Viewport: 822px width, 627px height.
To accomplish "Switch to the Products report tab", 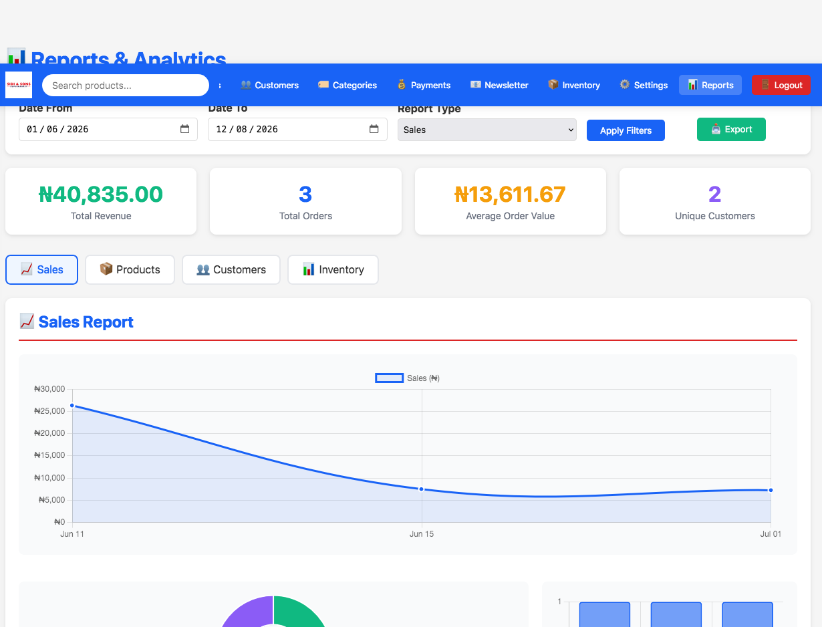I will pos(130,269).
